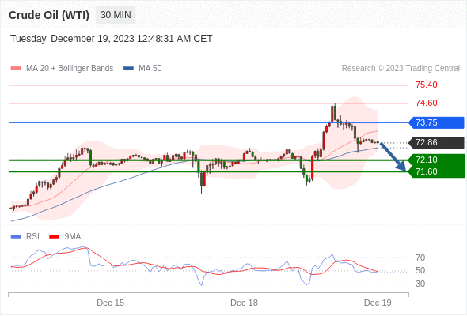Click the Crude Oil (WTI) title
Image resolution: width=467 pixels, height=316 pixels.
(x=49, y=15)
